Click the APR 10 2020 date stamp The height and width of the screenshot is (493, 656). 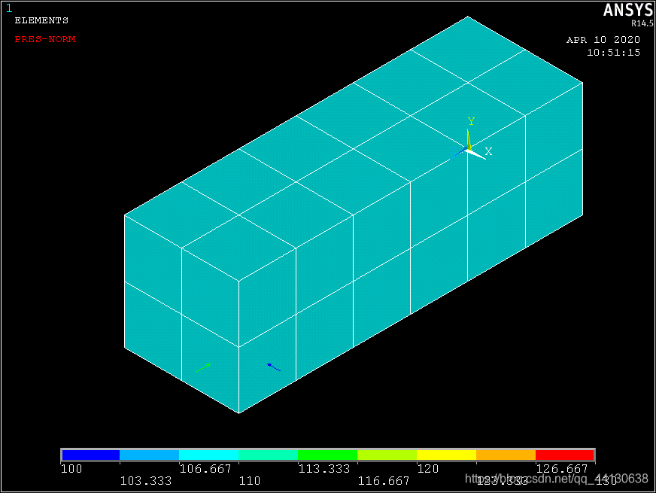603,40
